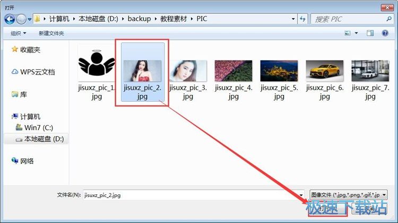The height and width of the screenshot is (223, 398).
Task: Open WPS云文档 in the navigation pane
Action: (38, 72)
